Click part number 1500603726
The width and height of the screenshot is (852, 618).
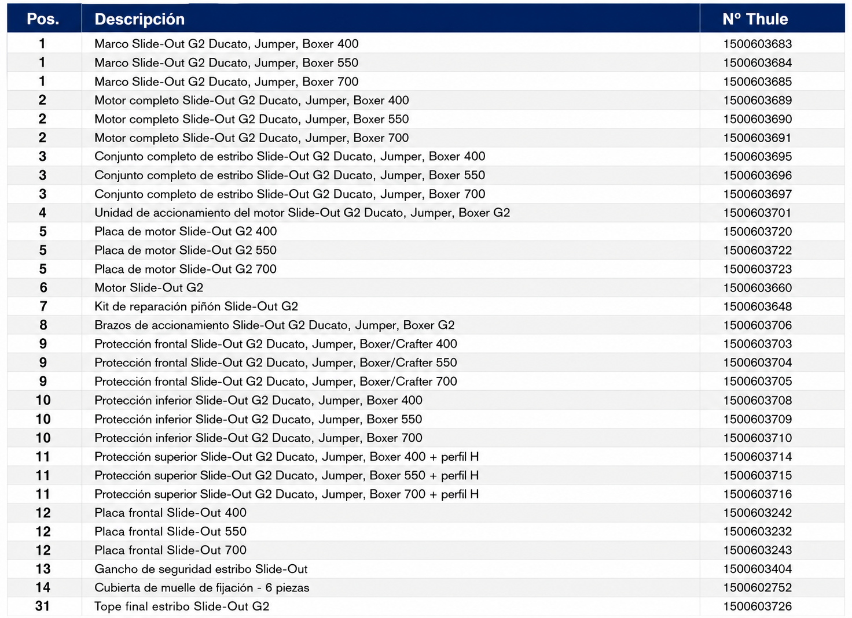point(757,606)
